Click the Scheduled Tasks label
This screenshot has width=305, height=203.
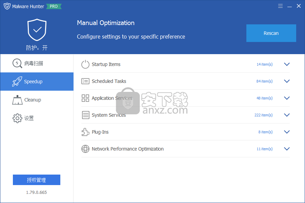[109, 81]
